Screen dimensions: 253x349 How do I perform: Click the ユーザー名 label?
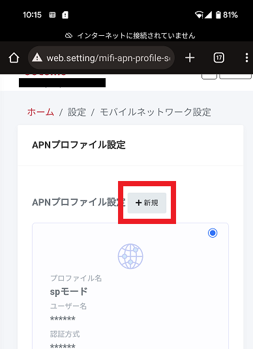coord(68,306)
